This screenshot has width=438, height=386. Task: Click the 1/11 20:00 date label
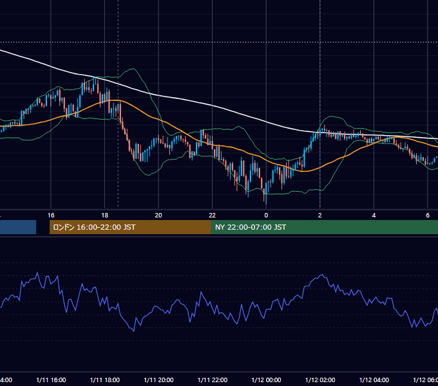(158, 380)
